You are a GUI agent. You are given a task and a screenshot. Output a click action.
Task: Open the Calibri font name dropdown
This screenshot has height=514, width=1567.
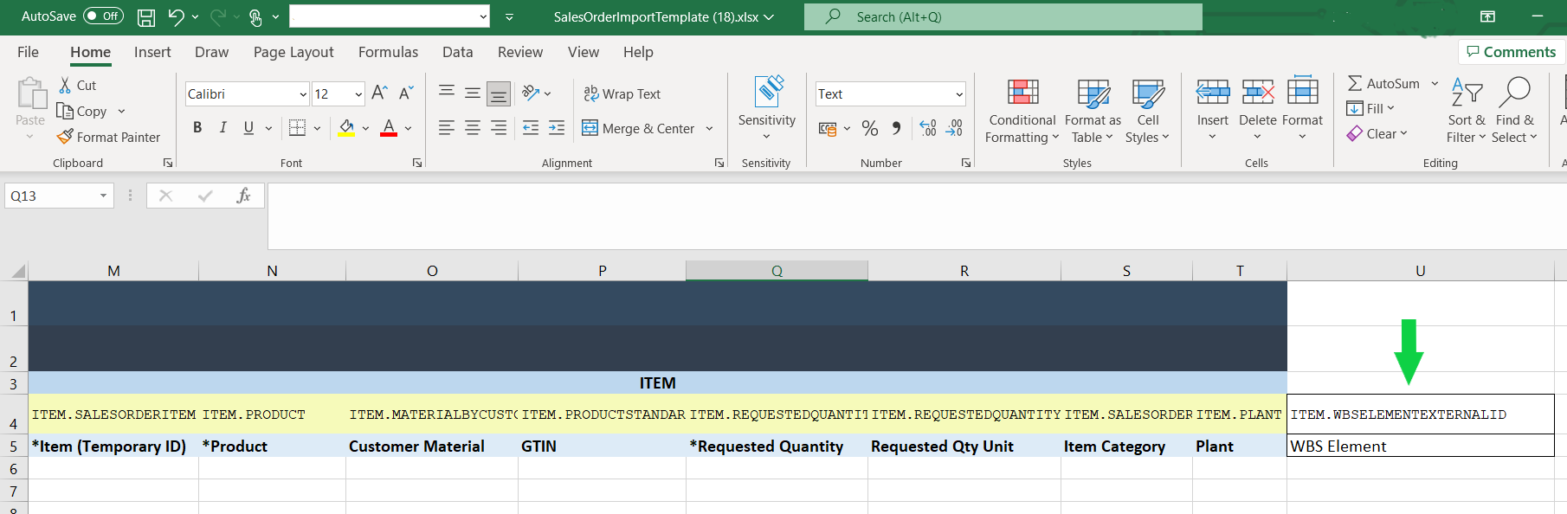(x=303, y=93)
